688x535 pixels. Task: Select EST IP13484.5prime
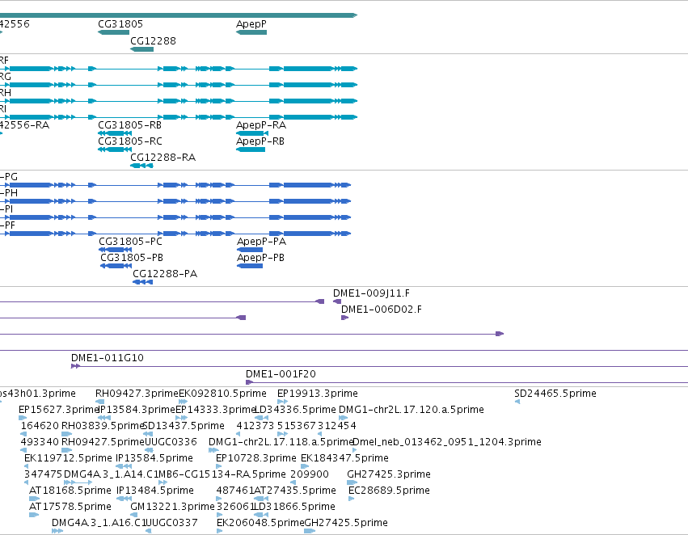(x=155, y=491)
